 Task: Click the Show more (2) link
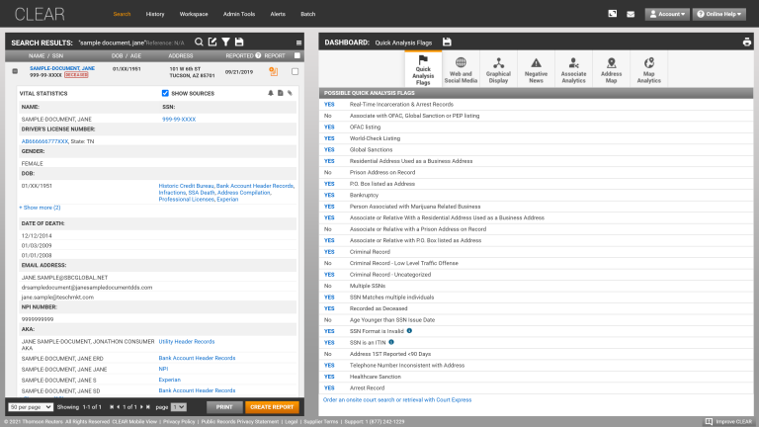click(x=40, y=208)
